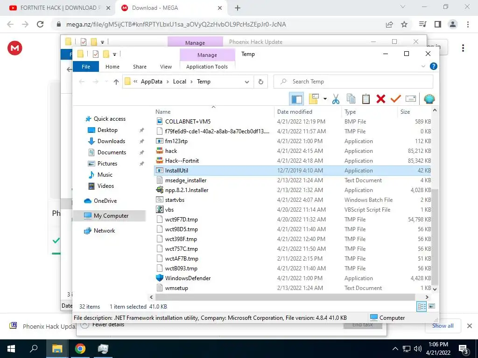Click the blue shell icon in toolbar

coord(429,99)
